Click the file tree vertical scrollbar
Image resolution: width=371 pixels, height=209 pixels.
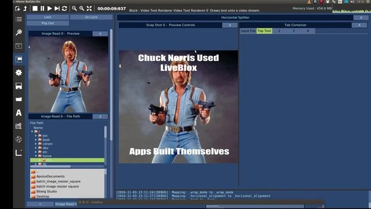point(106,132)
